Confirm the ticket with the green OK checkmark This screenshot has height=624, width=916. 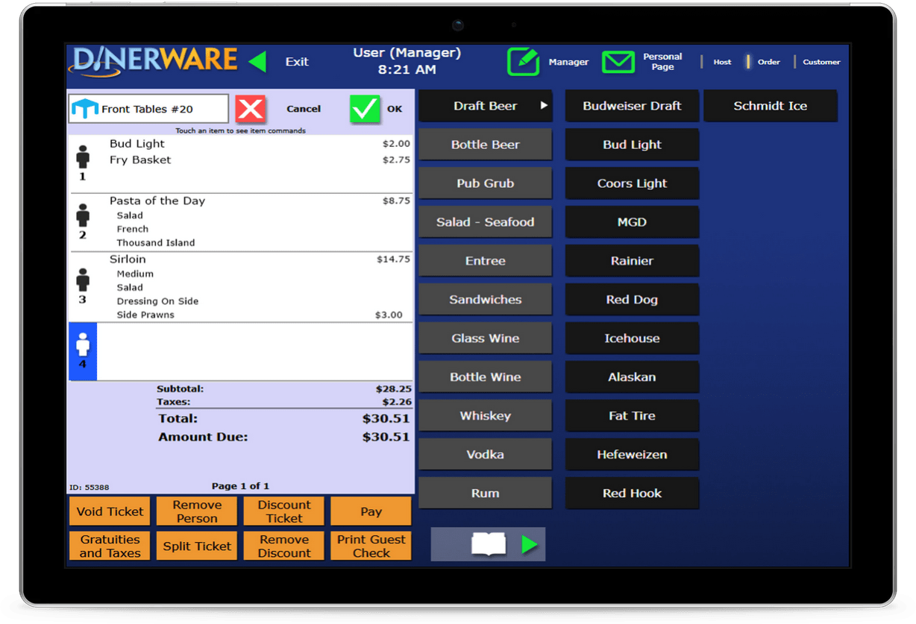pos(365,109)
